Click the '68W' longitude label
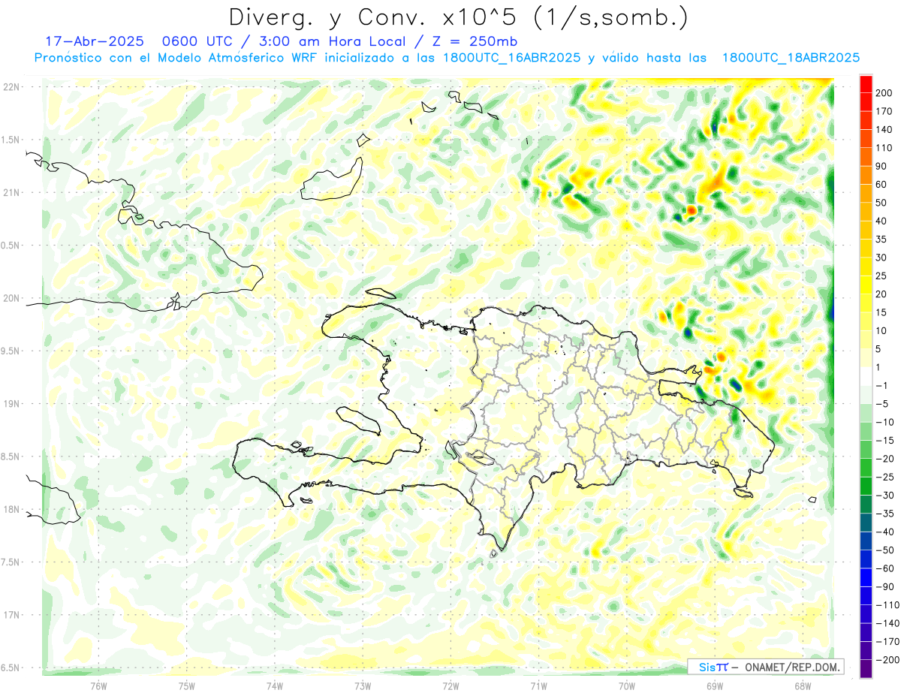This screenshot has height=696, width=901. (802, 685)
